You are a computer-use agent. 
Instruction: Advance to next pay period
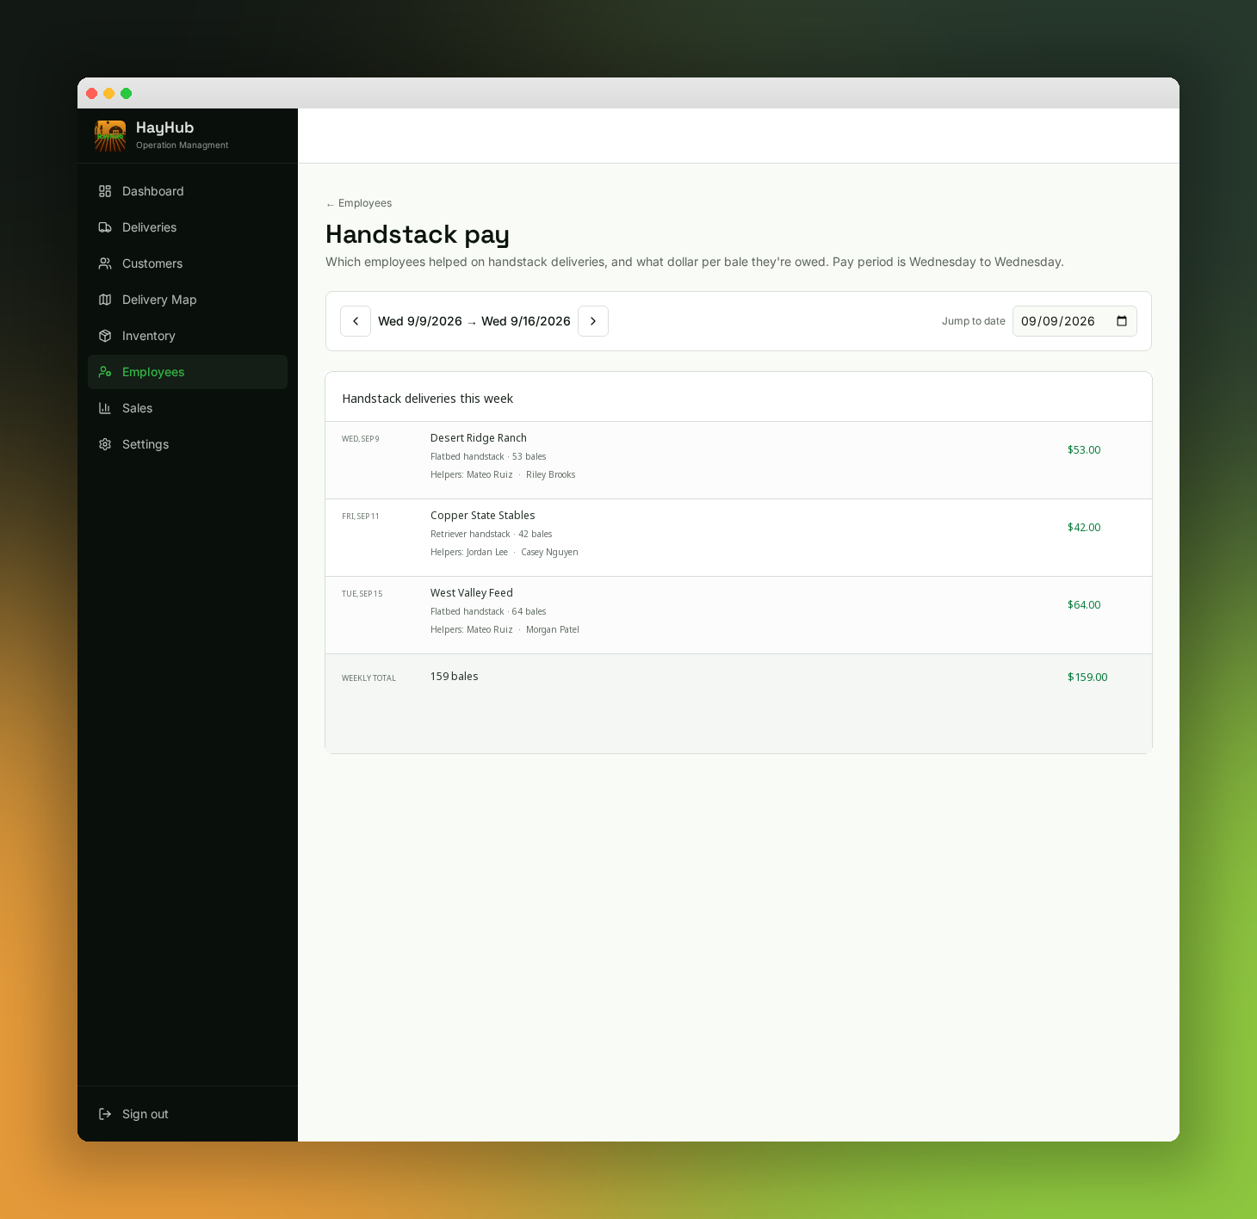click(x=593, y=321)
